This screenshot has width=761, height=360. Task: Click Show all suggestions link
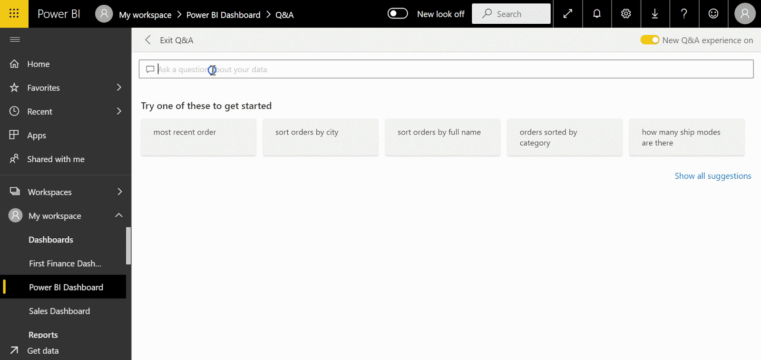[712, 176]
